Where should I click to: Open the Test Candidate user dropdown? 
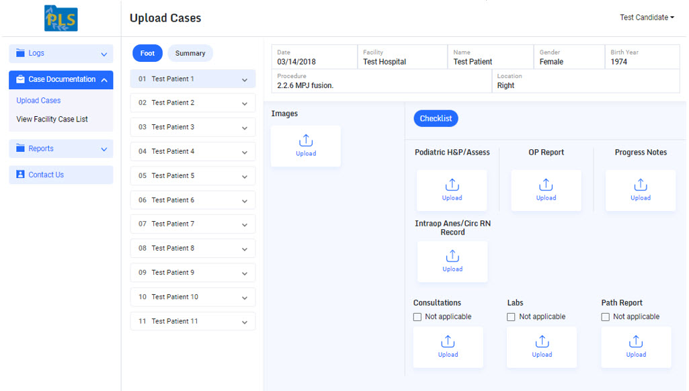(647, 17)
